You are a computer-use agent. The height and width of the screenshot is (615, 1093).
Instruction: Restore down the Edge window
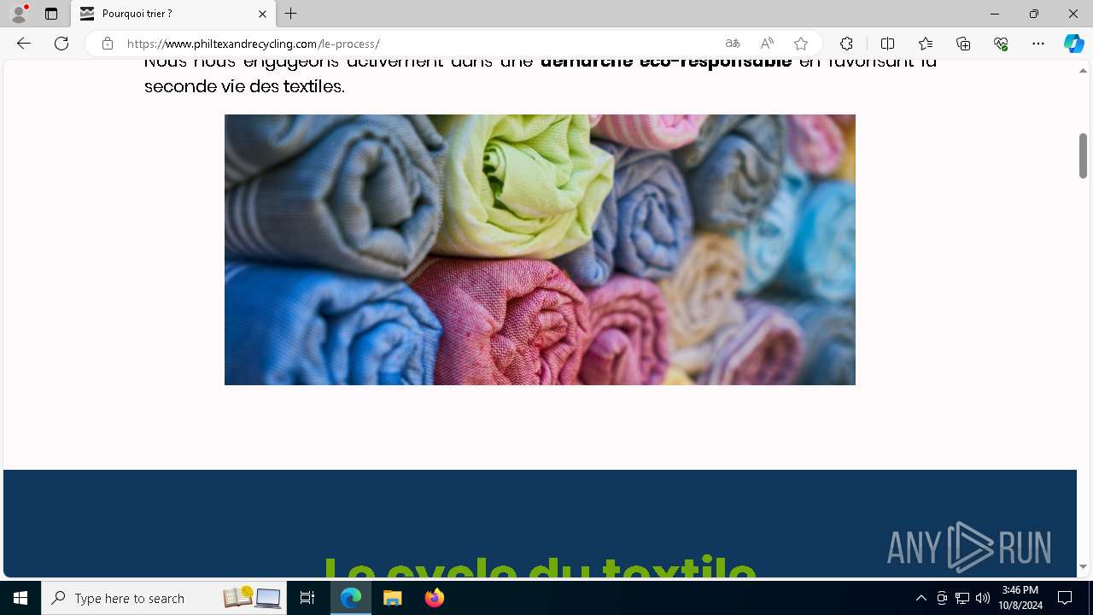click(1034, 14)
